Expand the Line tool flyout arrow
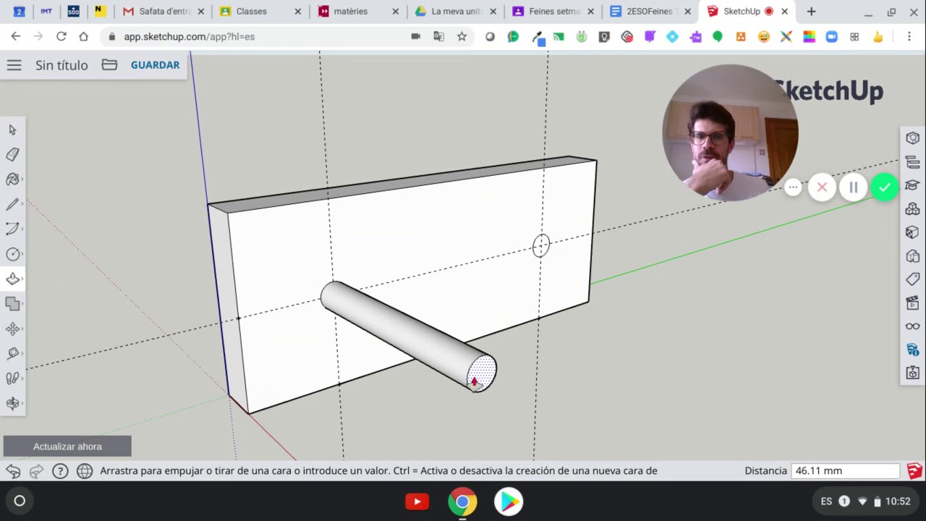The height and width of the screenshot is (521, 926). click(22, 205)
